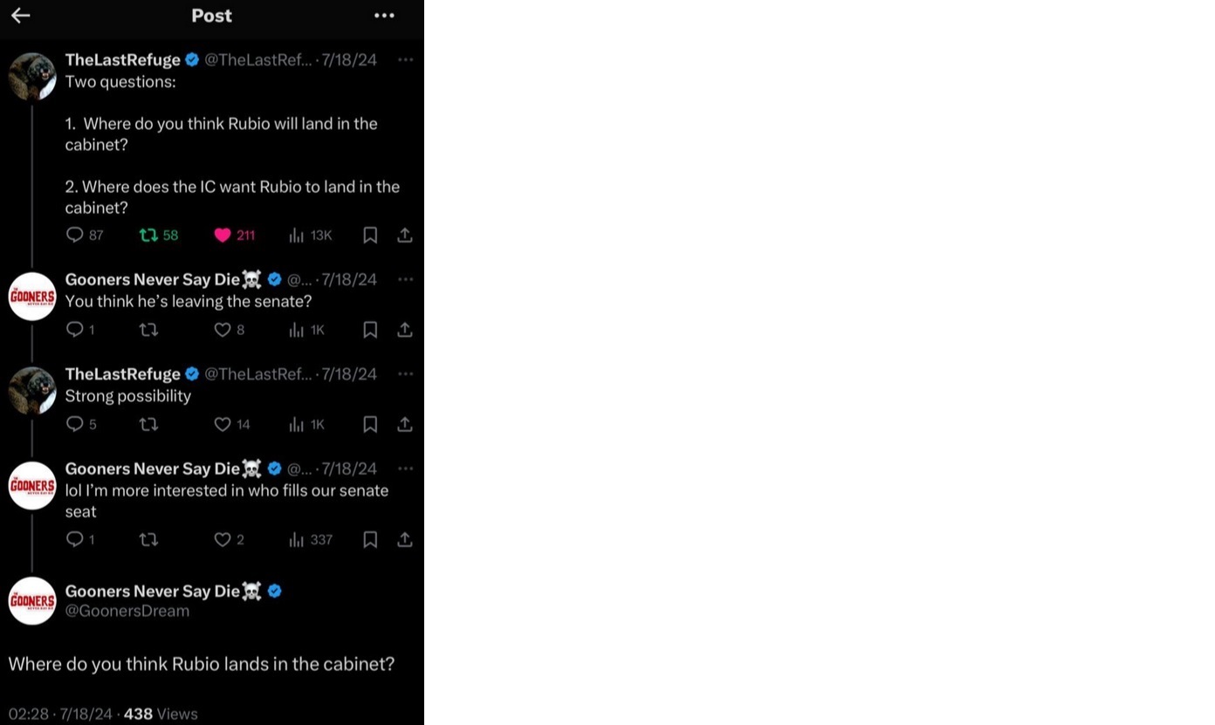Reply to the 'Strong possibility' post

click(75, 424)
